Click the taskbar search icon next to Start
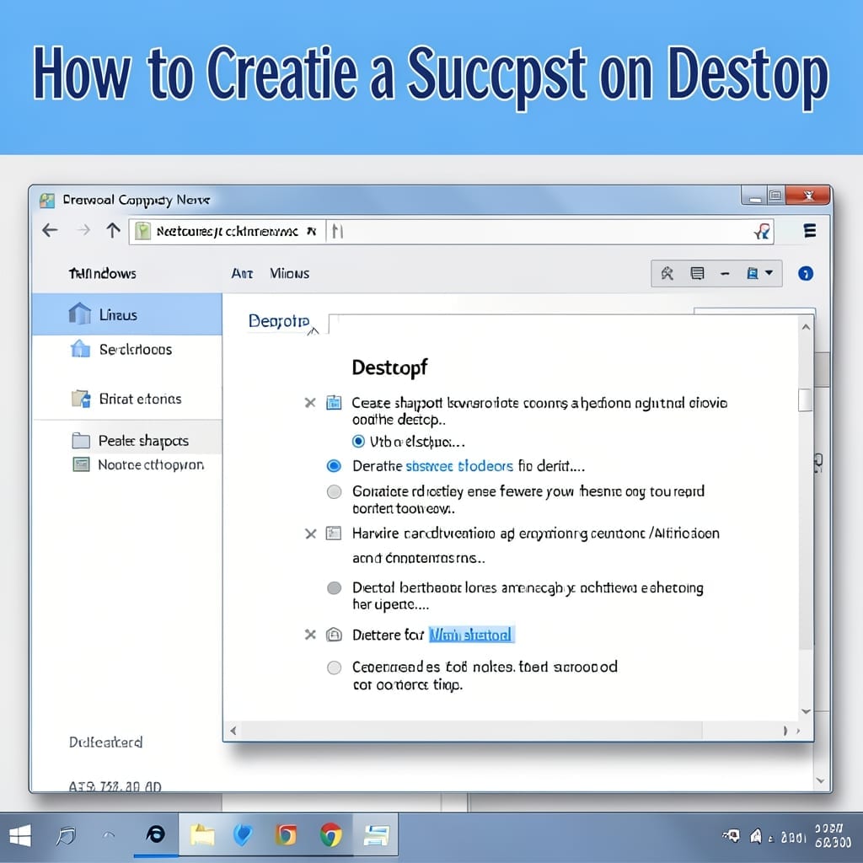Screen dimensions: 863x863 coord(66,837)
